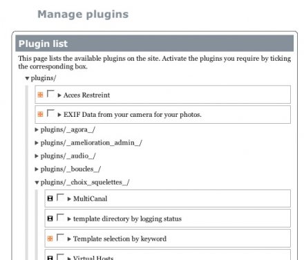
Task: Tick the Acces Restreint checkbox
Action: click(50, 93)
